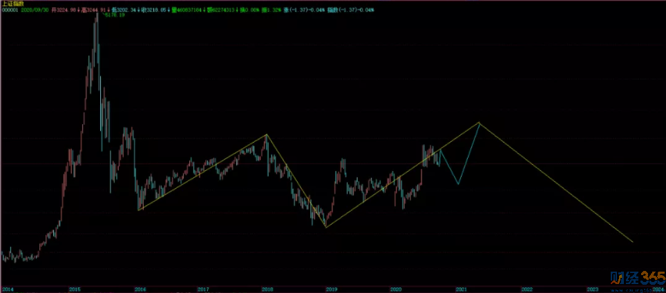Viewport: 666px width, 293px height.
Task: Click the cyan forecast line's low point
Action: (458, 184)
